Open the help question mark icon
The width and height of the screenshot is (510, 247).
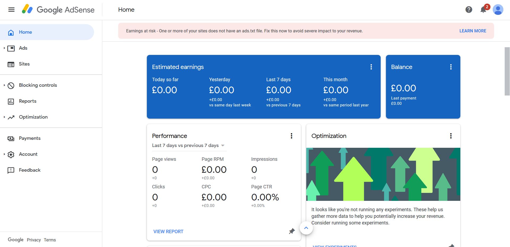click(x=469, y=10)
